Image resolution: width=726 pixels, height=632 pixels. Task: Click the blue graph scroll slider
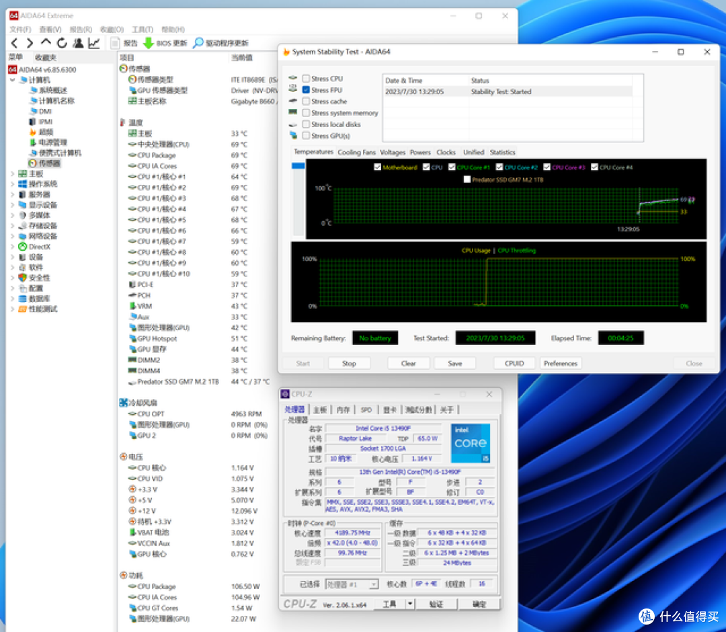298,166
